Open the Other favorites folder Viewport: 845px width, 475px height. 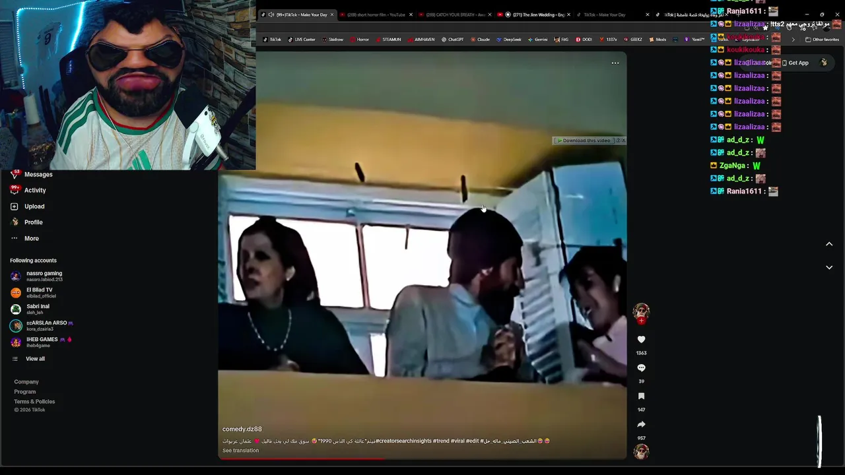tap(822, 40)
